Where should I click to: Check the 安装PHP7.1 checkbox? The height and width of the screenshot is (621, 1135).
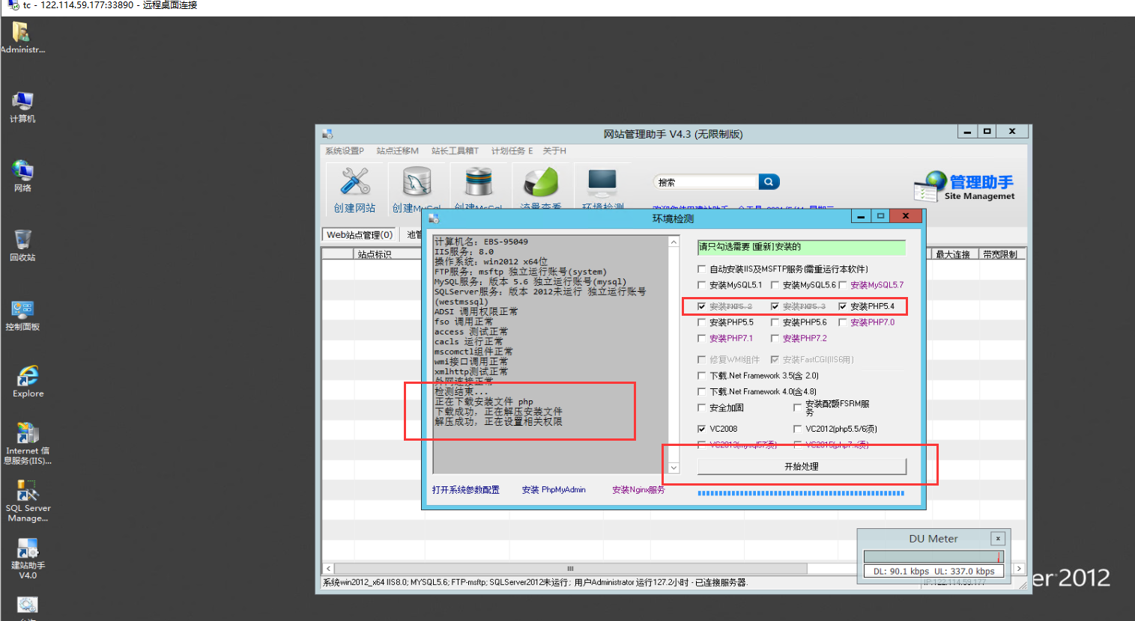click(702, 339)
